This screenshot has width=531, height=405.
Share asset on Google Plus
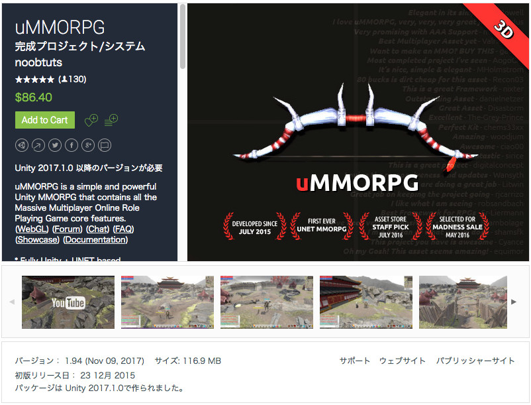click(88, 145)
